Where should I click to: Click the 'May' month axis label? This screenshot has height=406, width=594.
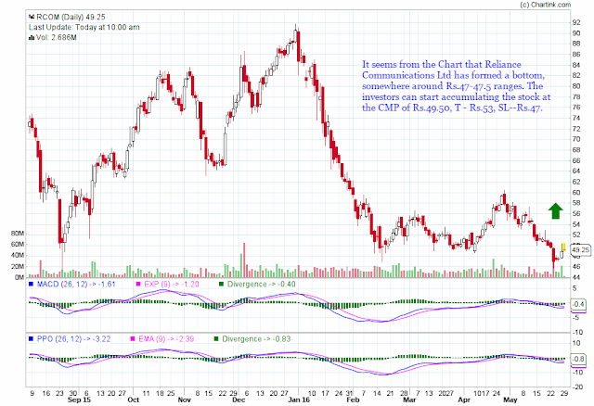pos(510,400)
